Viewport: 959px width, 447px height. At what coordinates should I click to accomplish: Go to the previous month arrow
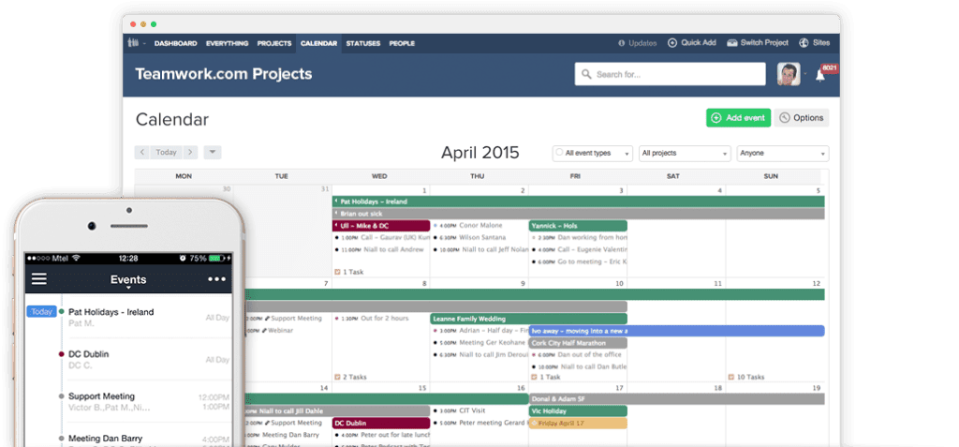coord(142,152)
